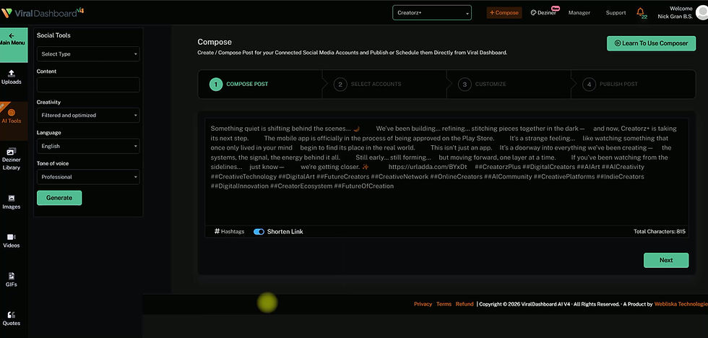Click the Compose button in header

pyautogui.click(x=504, y=12)
